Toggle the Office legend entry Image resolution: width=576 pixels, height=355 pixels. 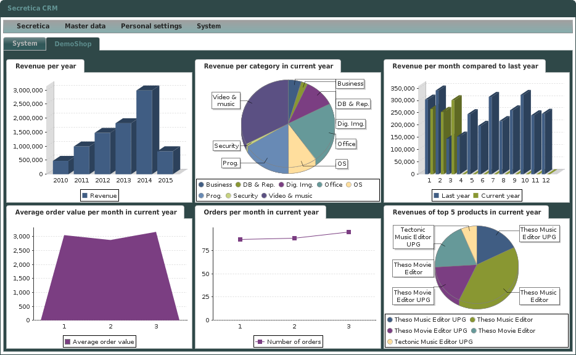pos(319,184)
